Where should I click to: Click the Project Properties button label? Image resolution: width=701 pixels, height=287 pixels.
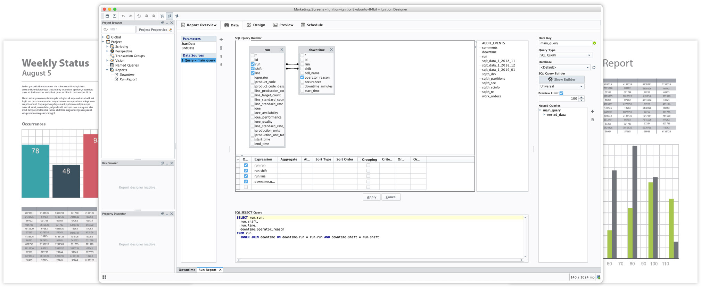coord(153,29)
